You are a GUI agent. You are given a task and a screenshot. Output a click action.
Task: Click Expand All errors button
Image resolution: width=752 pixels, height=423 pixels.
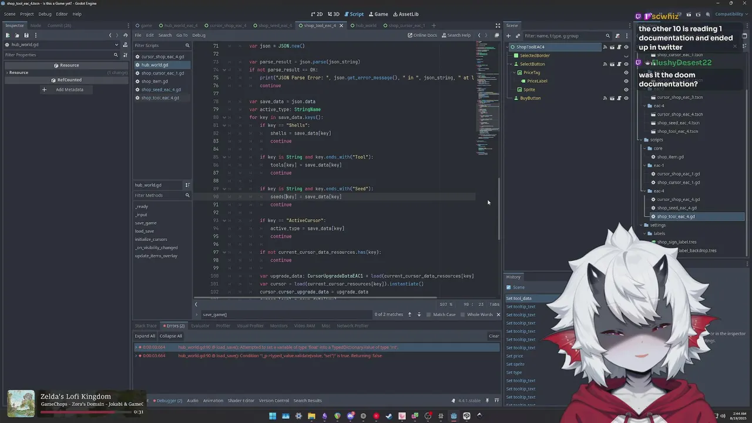[x=145, y=336]
